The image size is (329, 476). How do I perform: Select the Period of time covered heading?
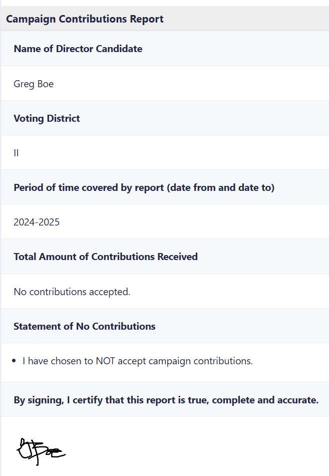tap(144, 187)
